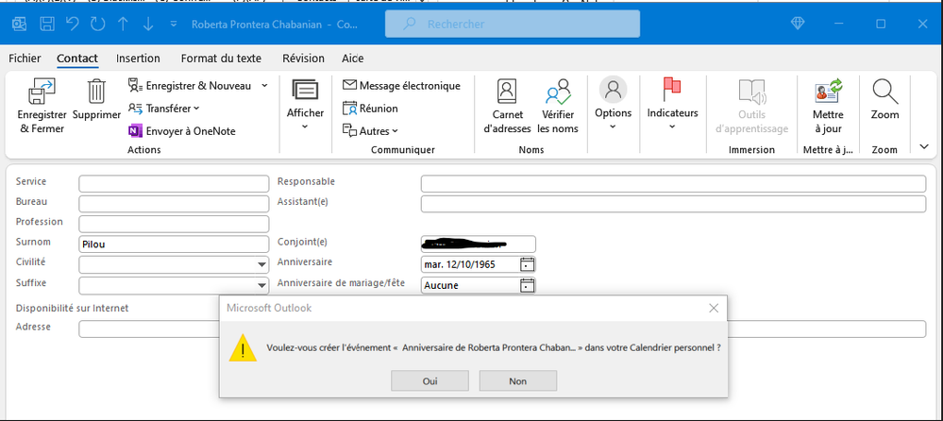
Task: Click Enregistrer & Nouveau
Action: [190, 86]
